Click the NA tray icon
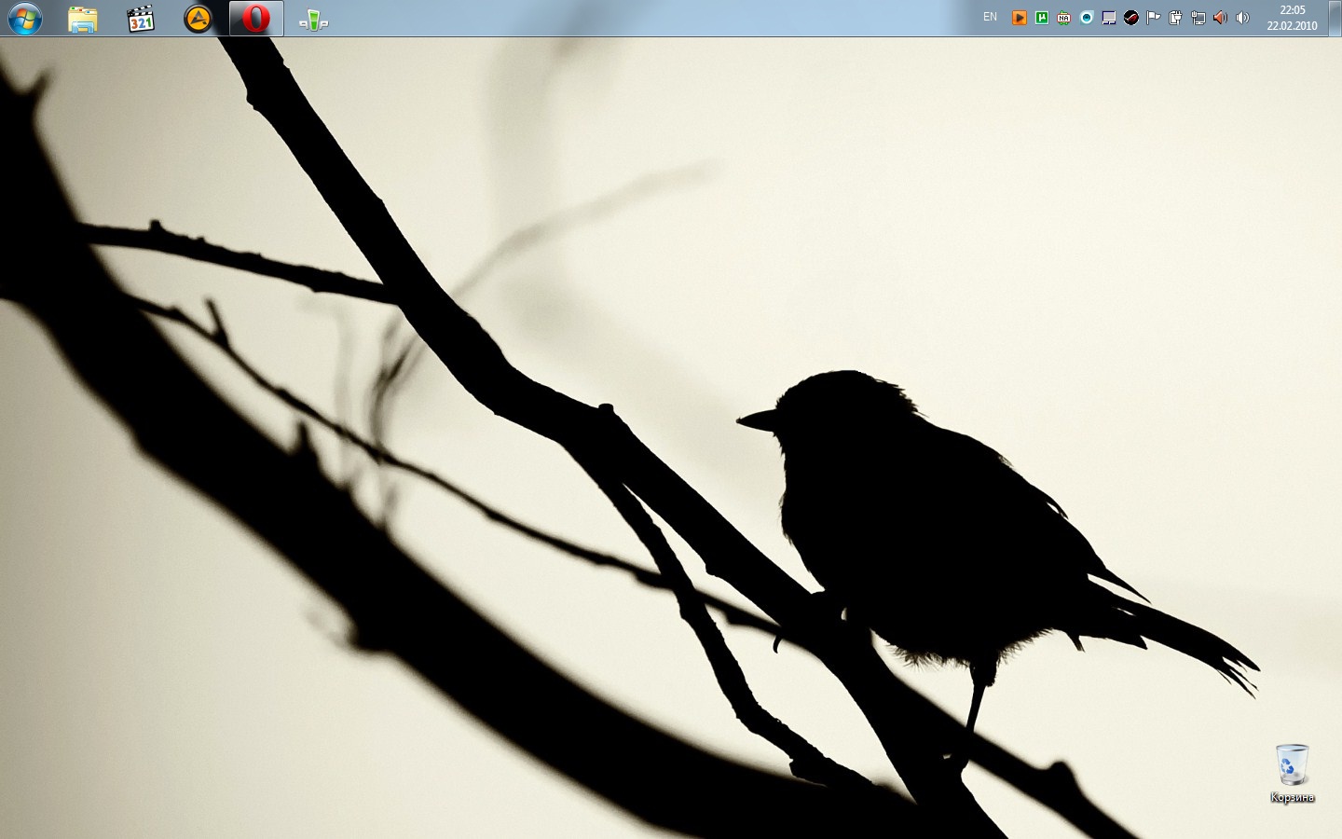Screen dimensions: 1342x839 click(x=1064, y=18)
